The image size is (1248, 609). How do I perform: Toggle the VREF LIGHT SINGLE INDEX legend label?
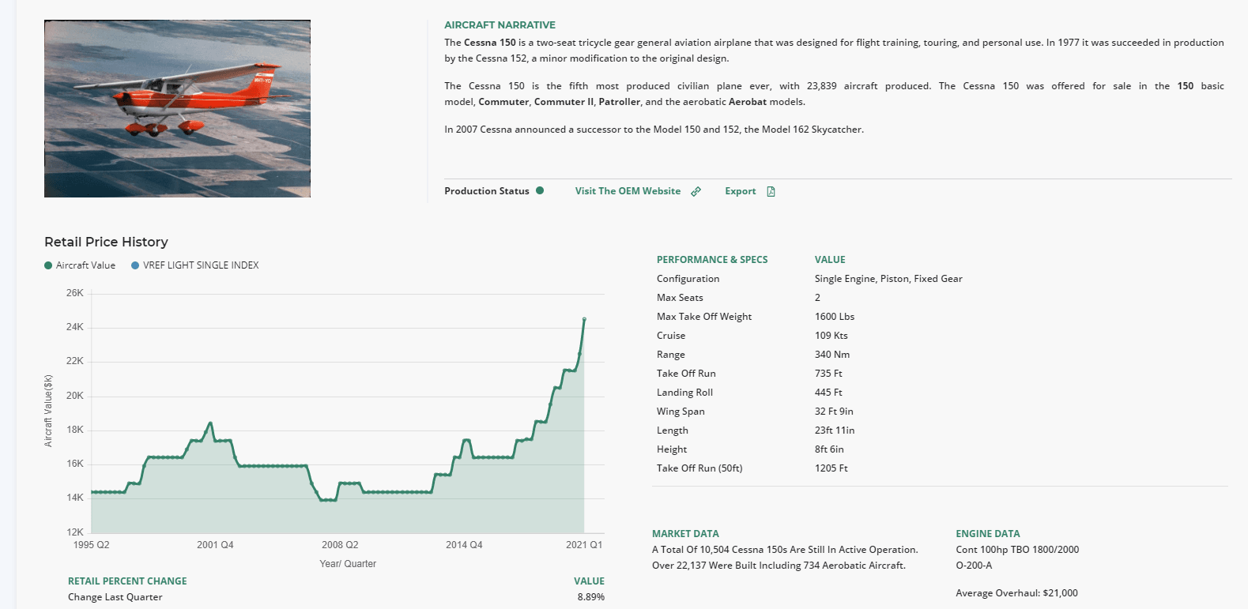click(201, 265)
